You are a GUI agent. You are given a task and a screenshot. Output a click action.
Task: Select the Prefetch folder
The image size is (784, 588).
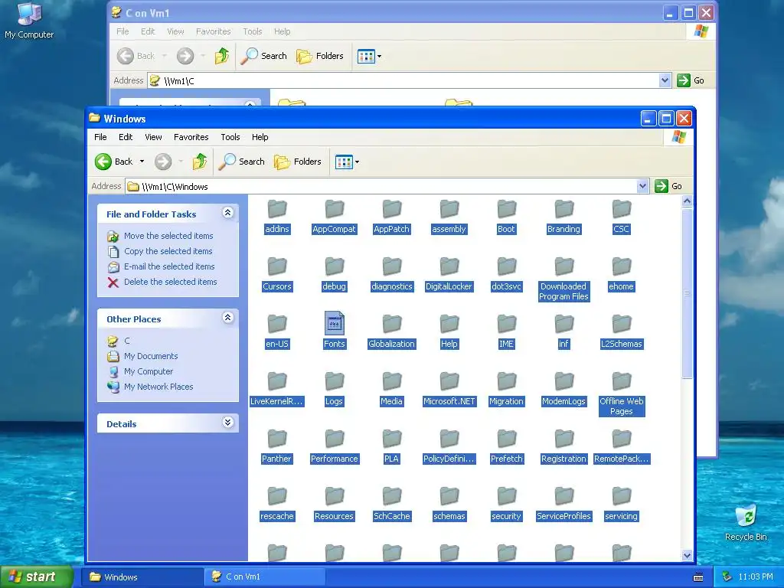[507, 447]
